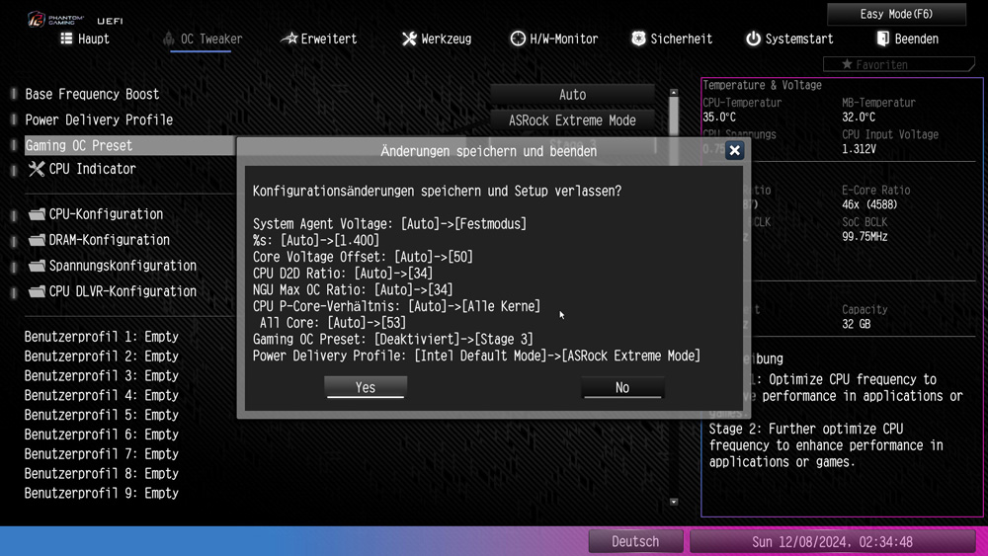Click the Beenden exit icon

(882, 39)
